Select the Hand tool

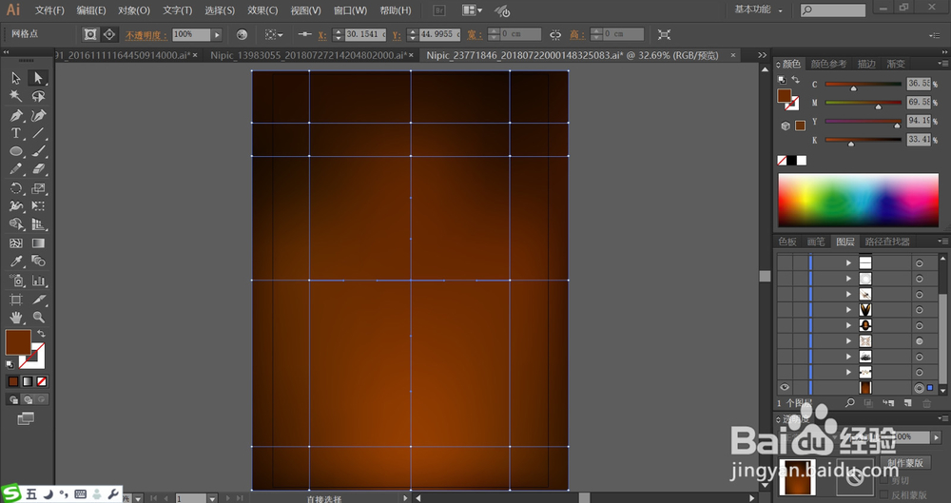(16, 317)
